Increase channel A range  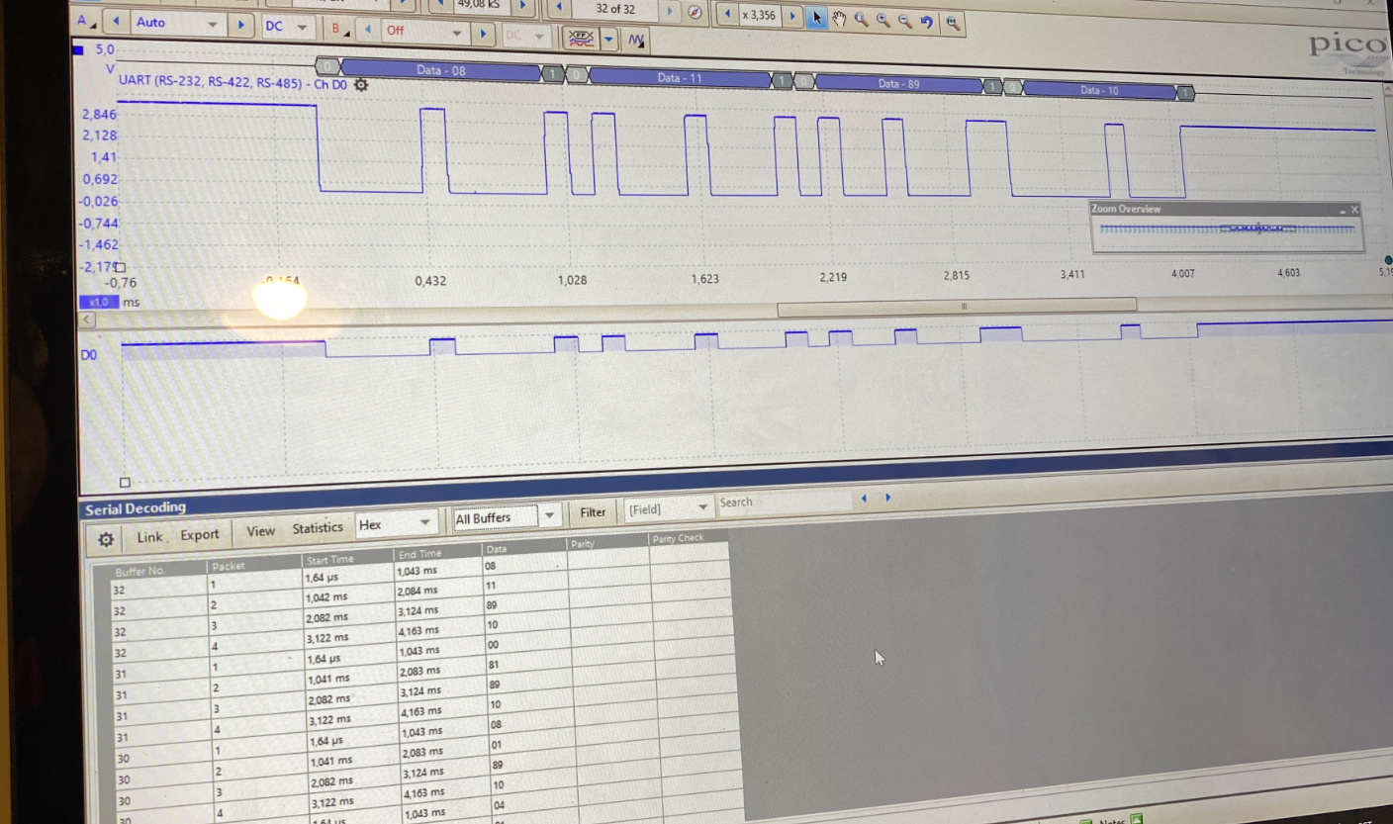click(x=240, y=25)
